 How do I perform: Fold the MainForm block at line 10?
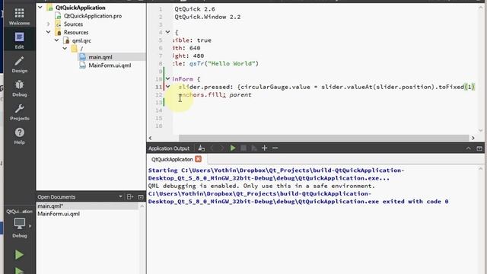(x=167, y=79)
